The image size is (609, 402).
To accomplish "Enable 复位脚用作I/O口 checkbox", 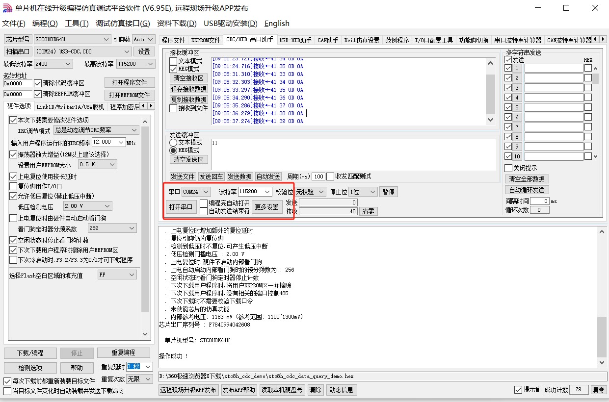I will [x=13, y=186].
